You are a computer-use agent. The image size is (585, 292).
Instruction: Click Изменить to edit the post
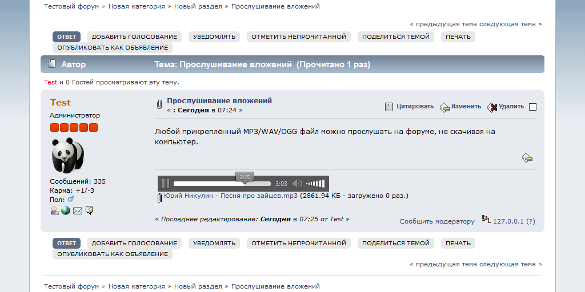coord(466,107)
